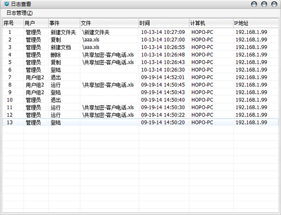Click the rightmost round window button
Screen dimensions: 281x215
tap(274, 4)
